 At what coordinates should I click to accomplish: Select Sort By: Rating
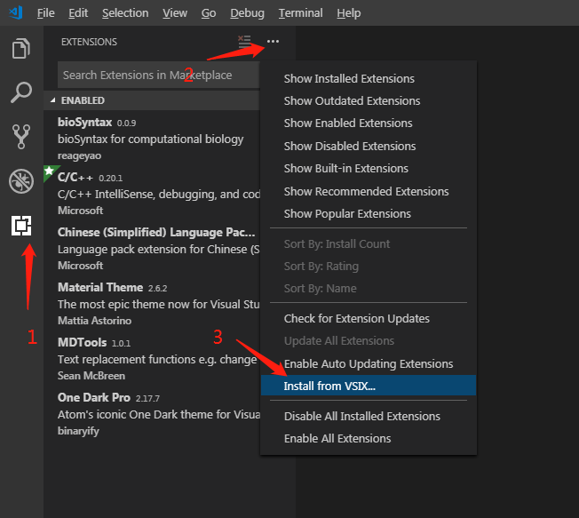369,266
